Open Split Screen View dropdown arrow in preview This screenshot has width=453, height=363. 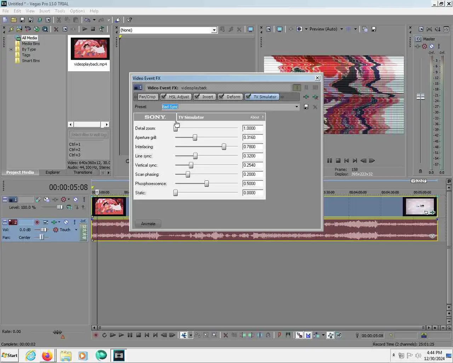click(306, 29)
